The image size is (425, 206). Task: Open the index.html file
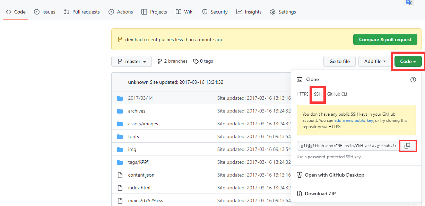click(x=139, y=188)
